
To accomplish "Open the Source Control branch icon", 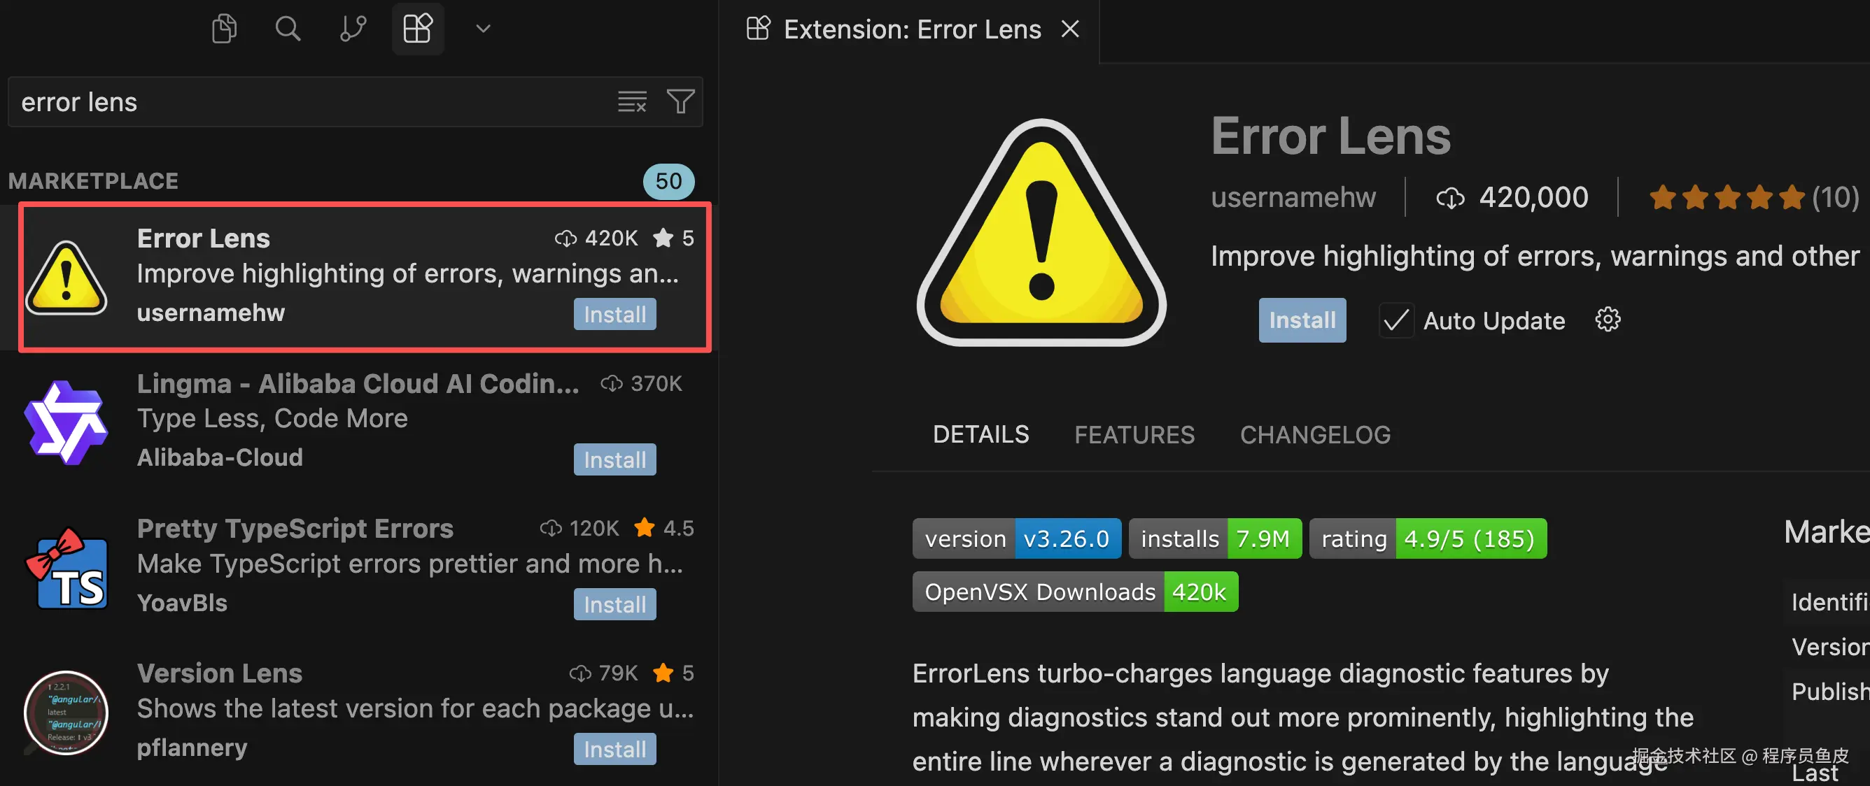I will coord(353,29).
